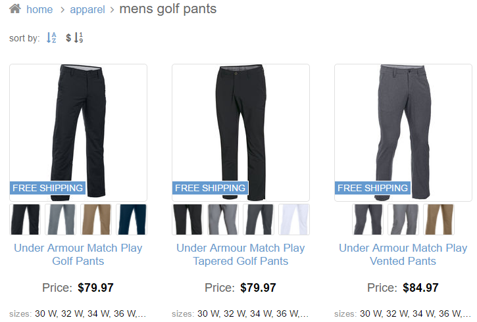Select gray swatch for Match Play Golf Pants
This screenshot has height=322, width=477.
pyautogui.click(x=61, y=219)
